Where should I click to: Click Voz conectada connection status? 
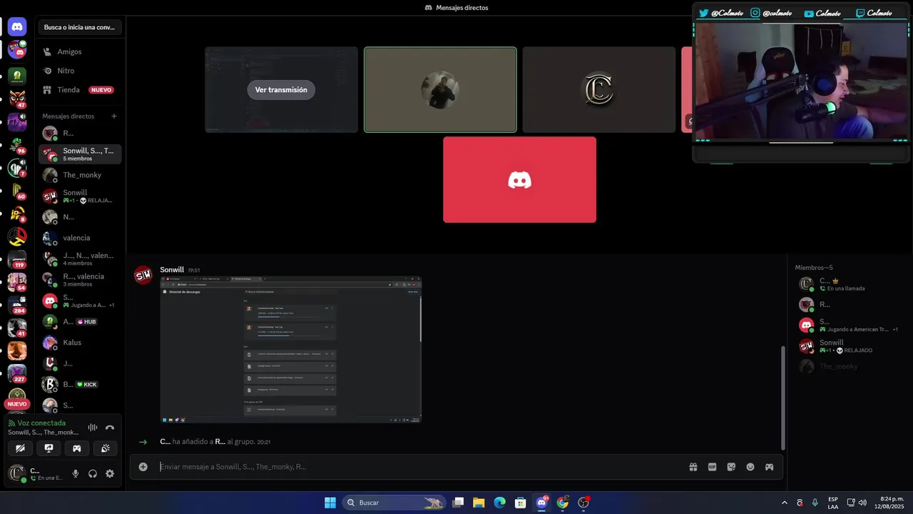click(x=41, y=423)
